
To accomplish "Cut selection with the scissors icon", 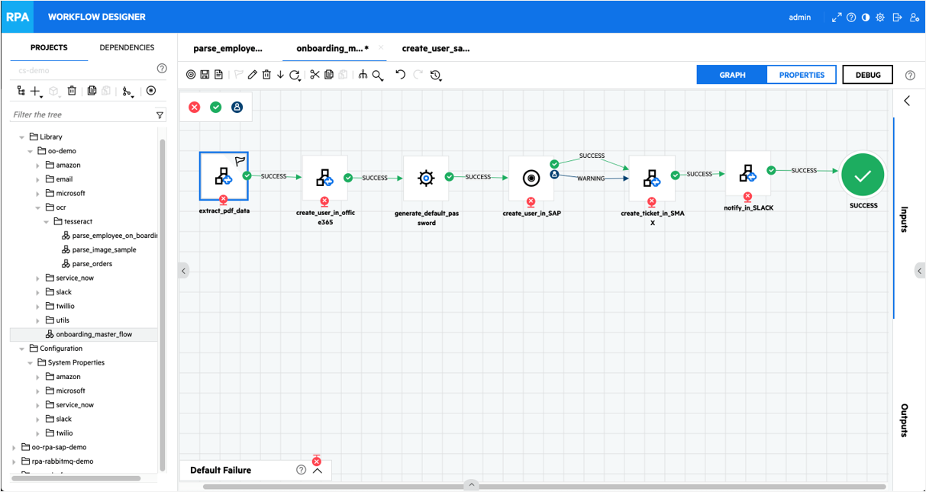I will (x=315, y=75).
